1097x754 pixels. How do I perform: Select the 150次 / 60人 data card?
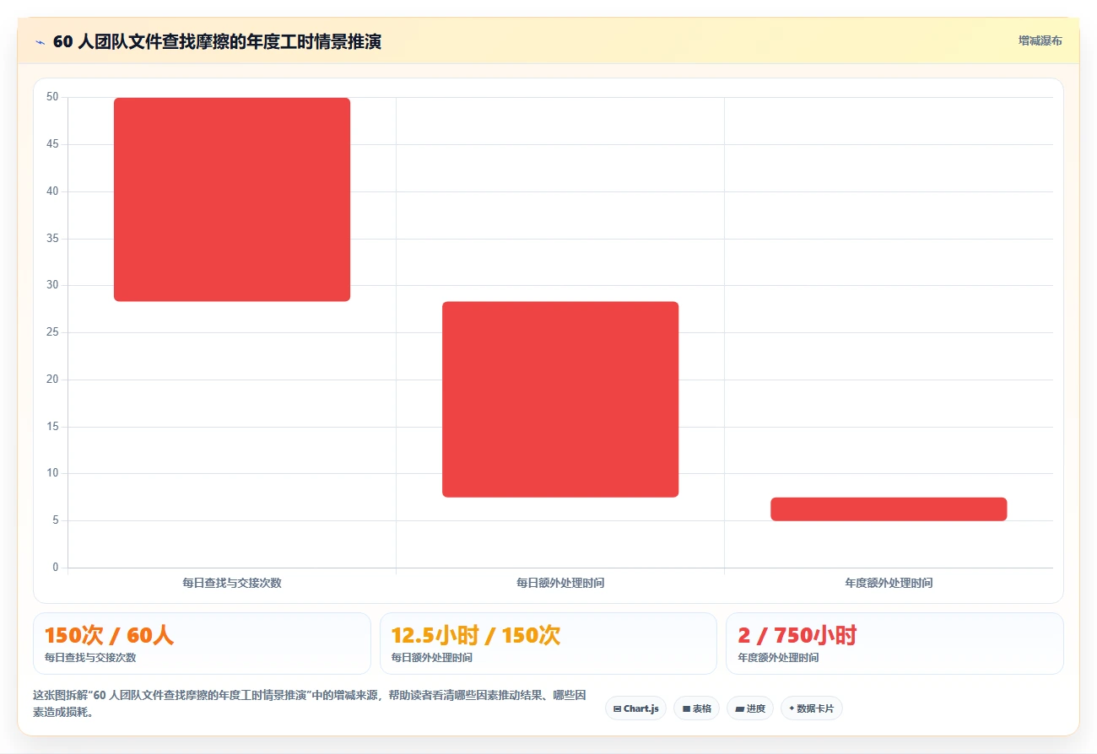coord(202,644)
